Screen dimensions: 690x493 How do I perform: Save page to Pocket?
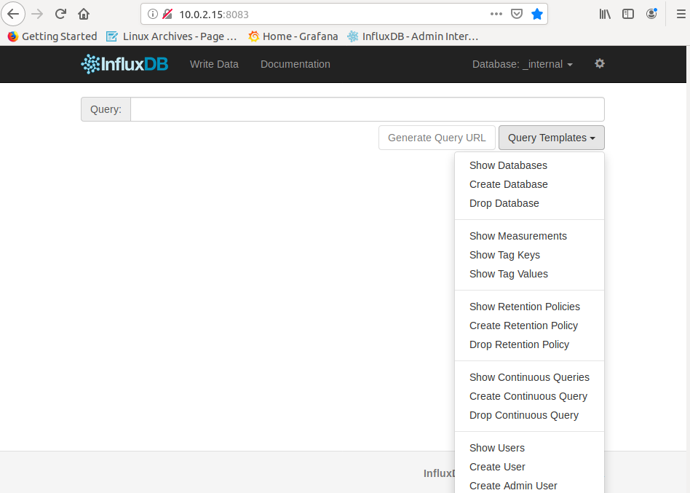[x=517, y=14]
